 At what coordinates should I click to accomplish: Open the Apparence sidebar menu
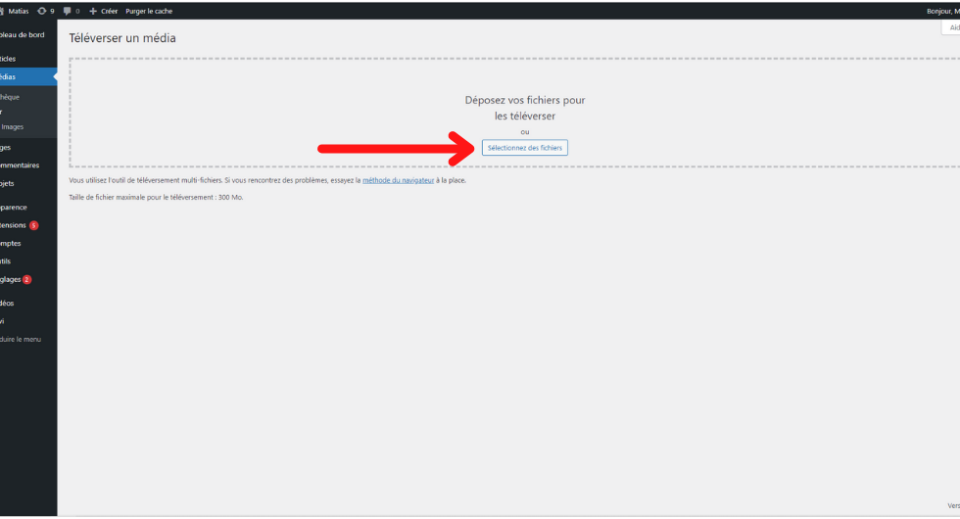16,207
